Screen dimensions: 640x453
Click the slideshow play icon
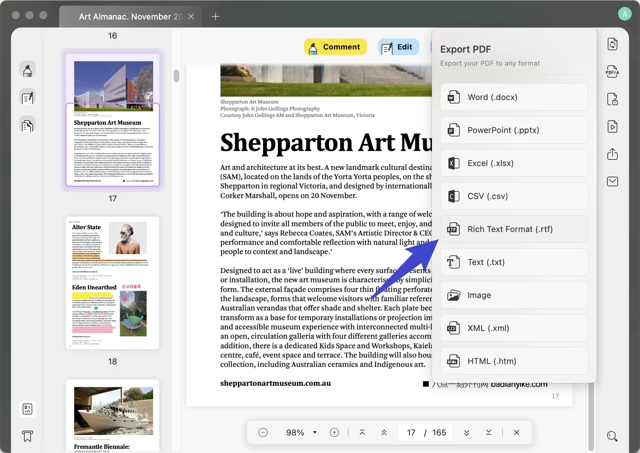click(x=613, y=126)
